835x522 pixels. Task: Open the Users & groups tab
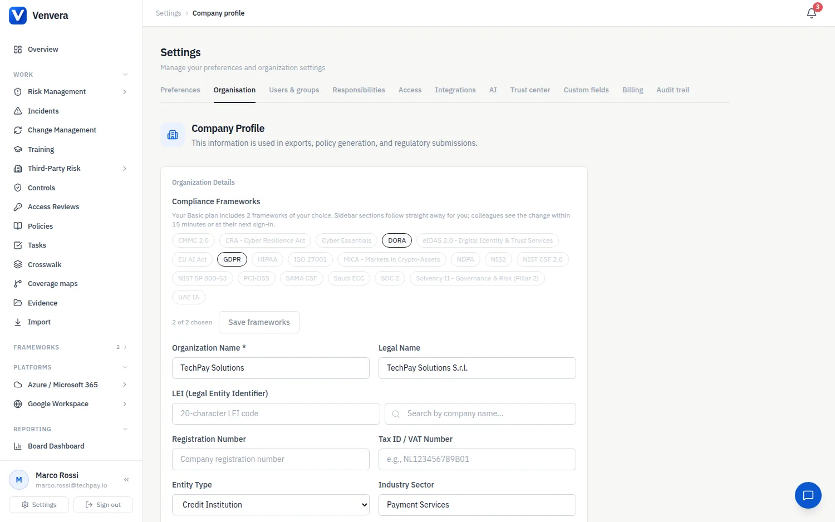[294, 90]
